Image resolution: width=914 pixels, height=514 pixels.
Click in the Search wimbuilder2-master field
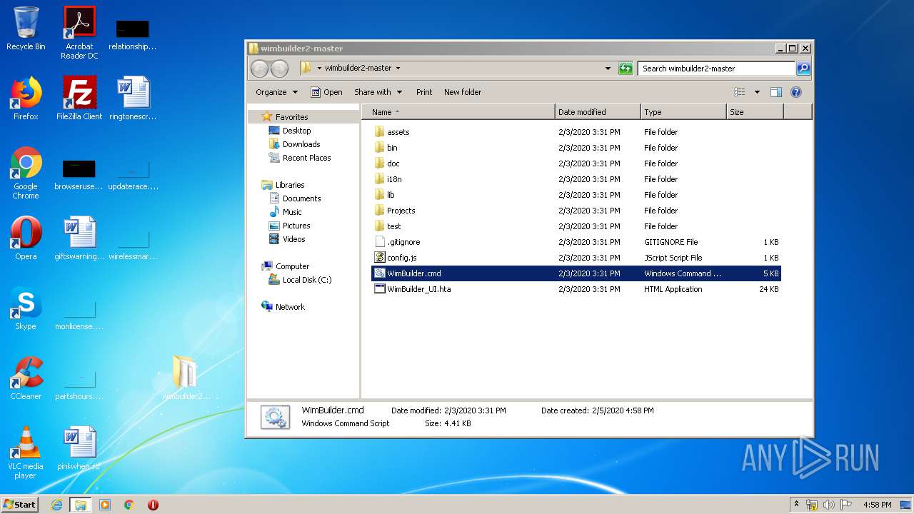pyautogui.click(x=716, y=69)
